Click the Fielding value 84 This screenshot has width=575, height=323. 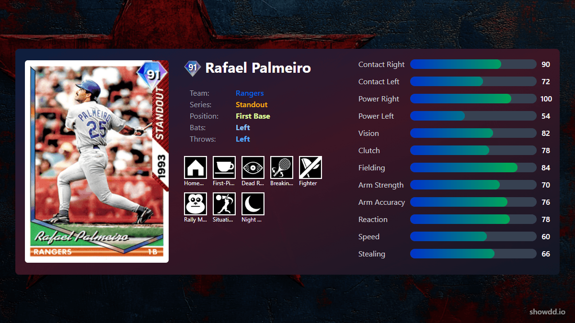point(546,168)
